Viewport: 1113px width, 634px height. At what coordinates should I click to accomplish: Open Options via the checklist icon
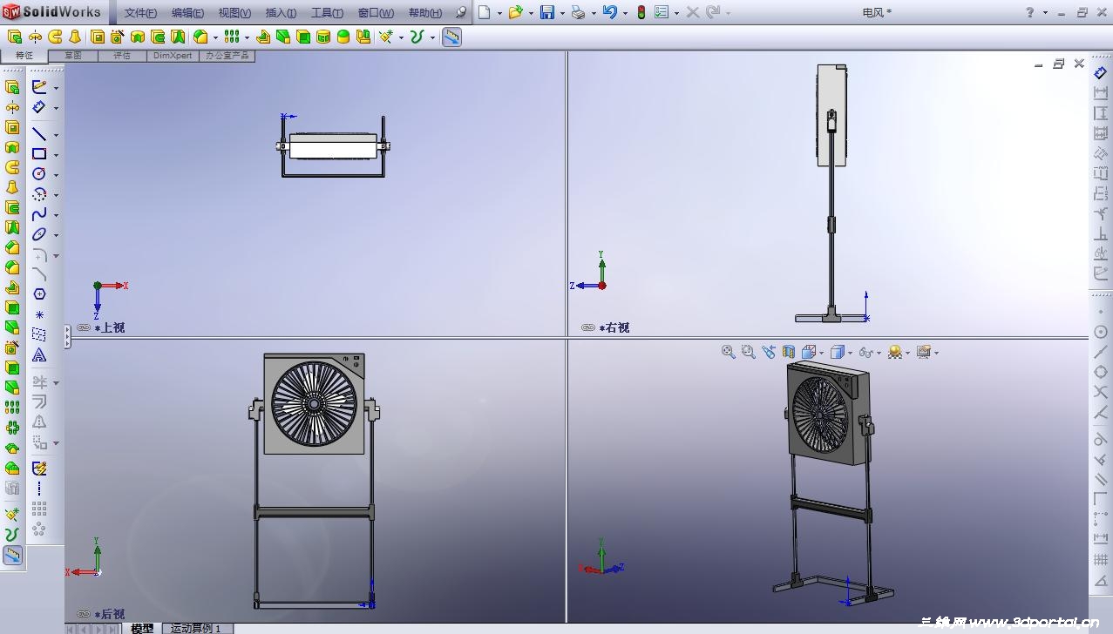pyautogui.click(x=662, y=12)
